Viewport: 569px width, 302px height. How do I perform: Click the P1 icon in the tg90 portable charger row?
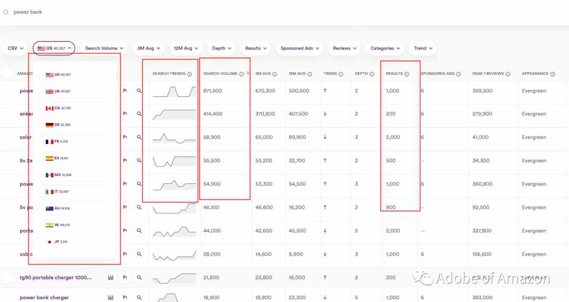click(x=125, y=278)
